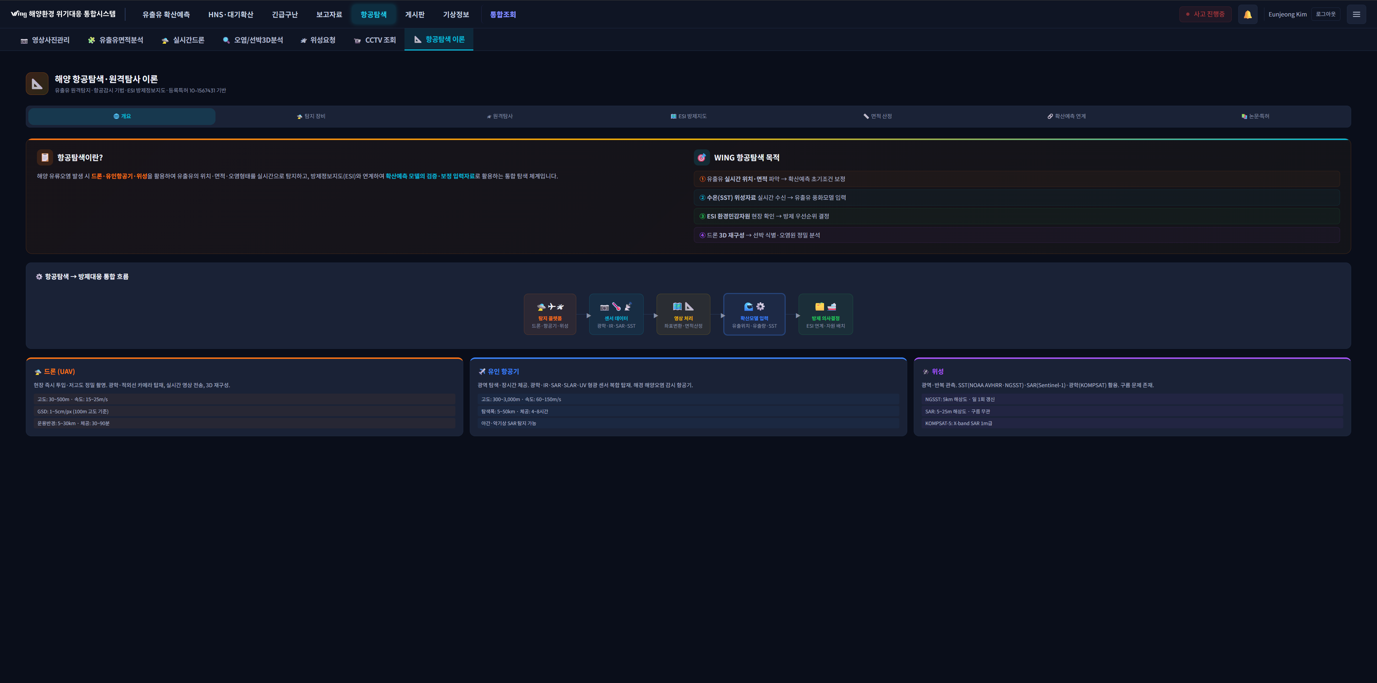The image size is (1377, 683).
Task: Open the 실시간드론 submenu tab
Action: 183,40
